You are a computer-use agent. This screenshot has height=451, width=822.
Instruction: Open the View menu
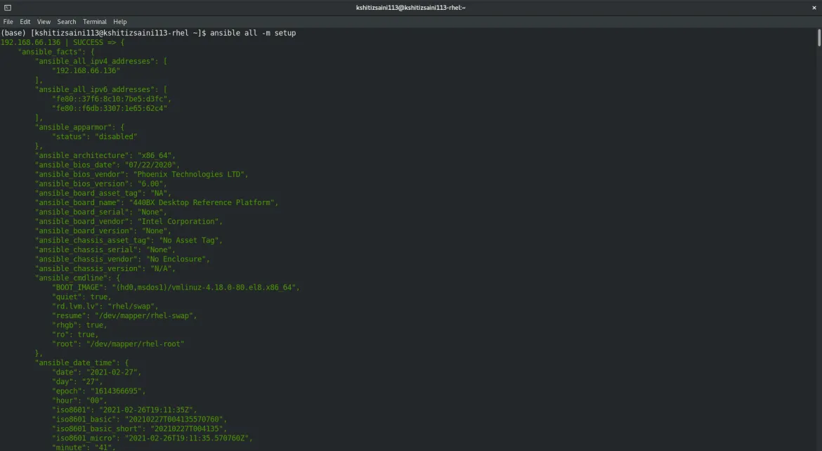coord(44,22)
